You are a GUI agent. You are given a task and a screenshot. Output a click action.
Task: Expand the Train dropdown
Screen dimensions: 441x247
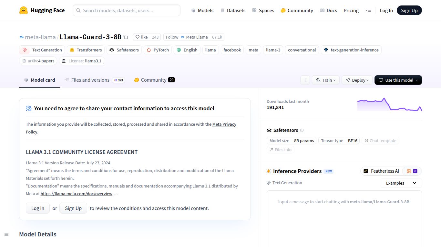(325, 80)
